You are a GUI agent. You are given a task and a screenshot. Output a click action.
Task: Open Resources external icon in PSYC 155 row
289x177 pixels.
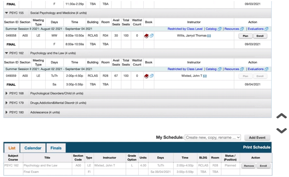click(x=242, y=29)
